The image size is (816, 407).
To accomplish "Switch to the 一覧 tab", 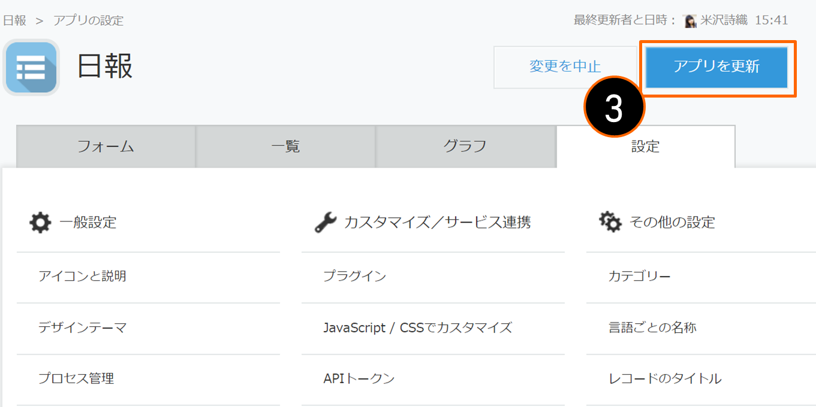I will [285, 147].
